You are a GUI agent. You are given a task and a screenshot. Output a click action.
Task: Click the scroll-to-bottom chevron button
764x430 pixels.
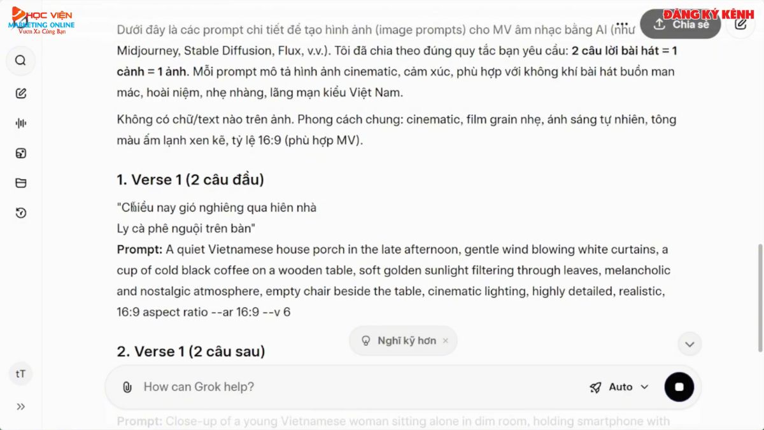pos(690,344)
